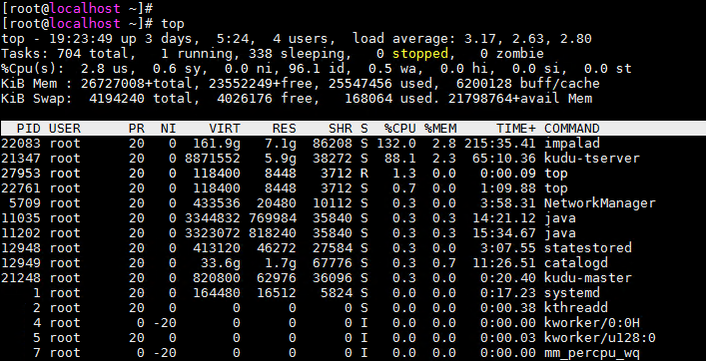The image size is (706, 361).
Task: Click the 'top' command typed at the prompt
Action: (173, 23)
